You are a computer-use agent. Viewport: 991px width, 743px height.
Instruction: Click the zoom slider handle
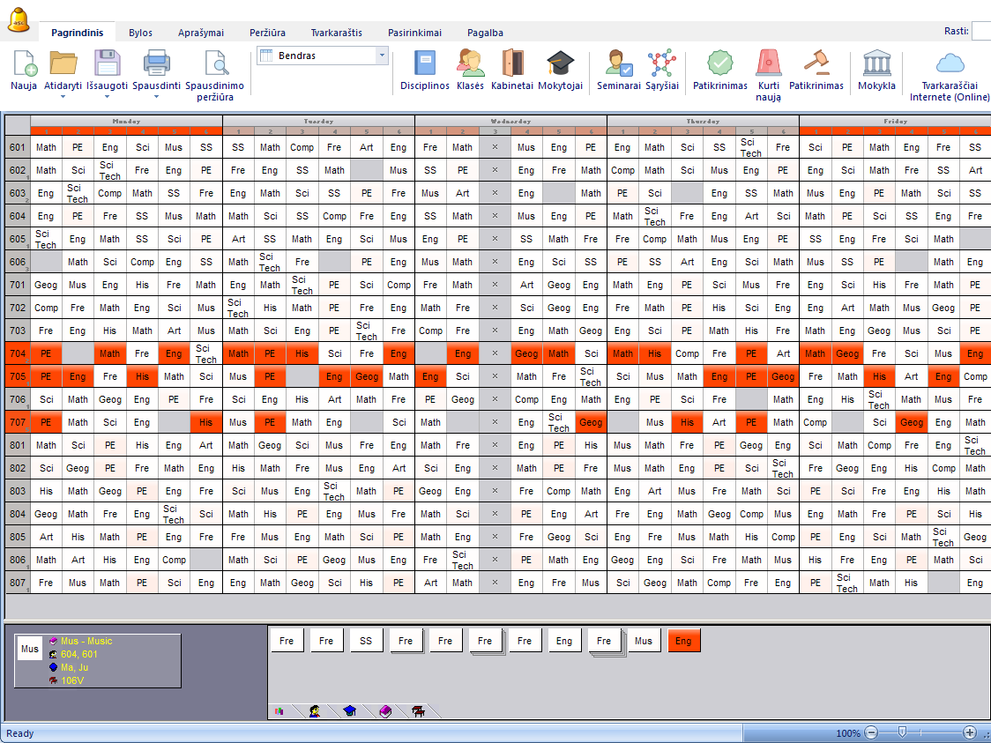coord(902,732)
